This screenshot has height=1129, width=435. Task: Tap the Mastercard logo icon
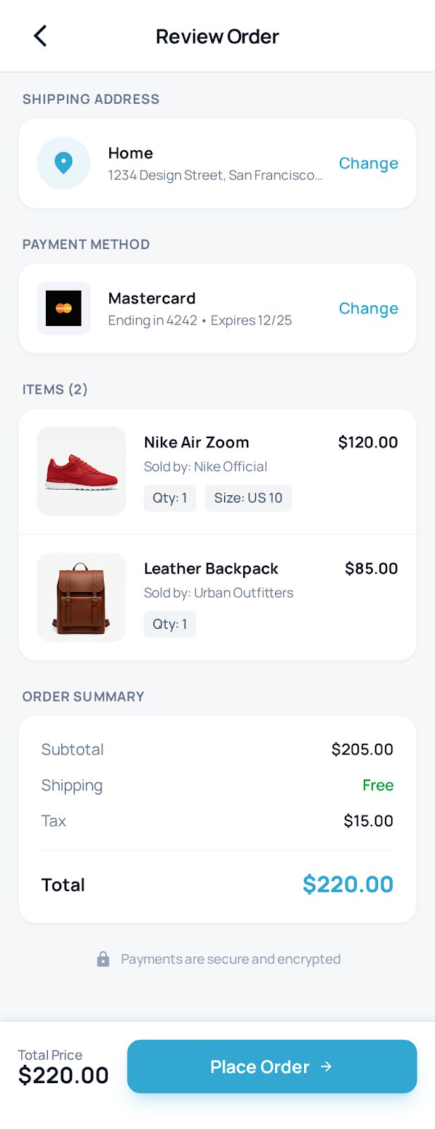click(63, 308)
